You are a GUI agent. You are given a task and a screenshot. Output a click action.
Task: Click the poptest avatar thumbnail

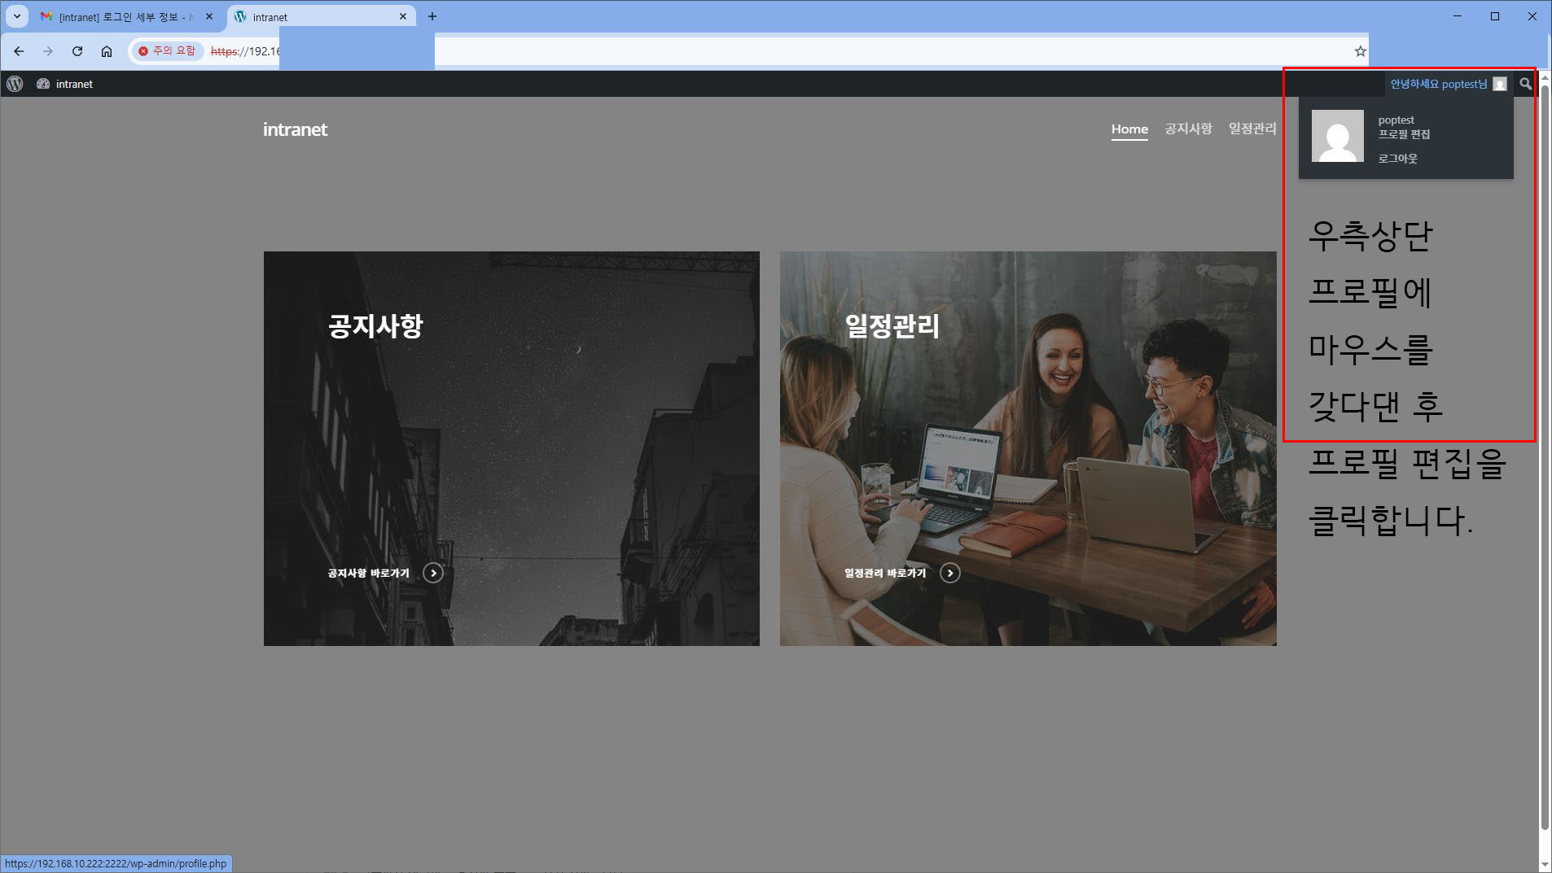(x=1337, y=136)
